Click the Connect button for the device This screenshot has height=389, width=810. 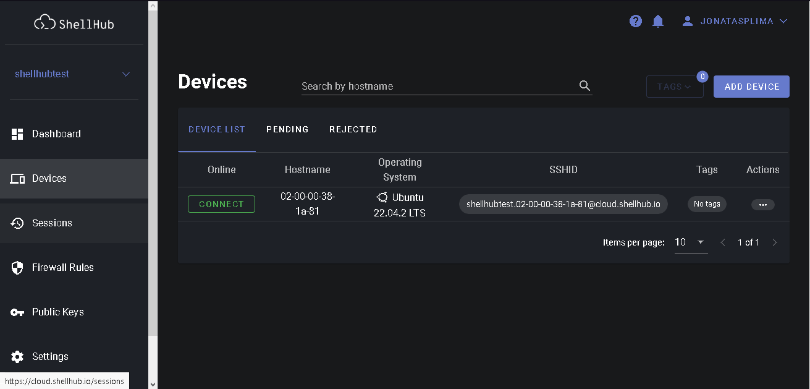221,204
